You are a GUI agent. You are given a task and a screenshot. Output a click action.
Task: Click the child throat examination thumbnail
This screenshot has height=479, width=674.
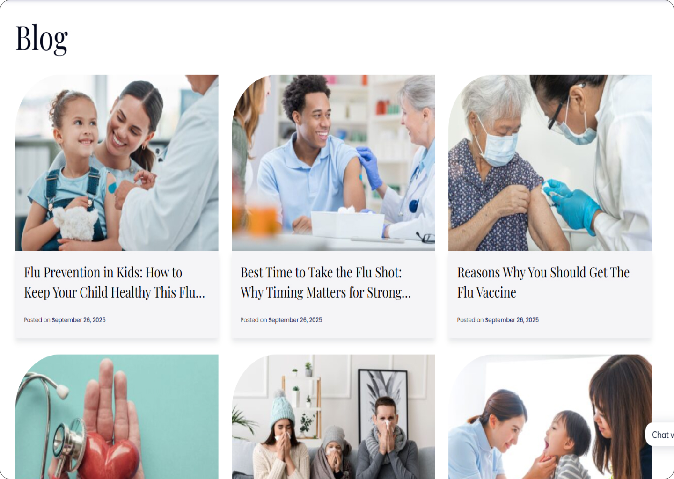pyautogui.click(x=550, y=416)
